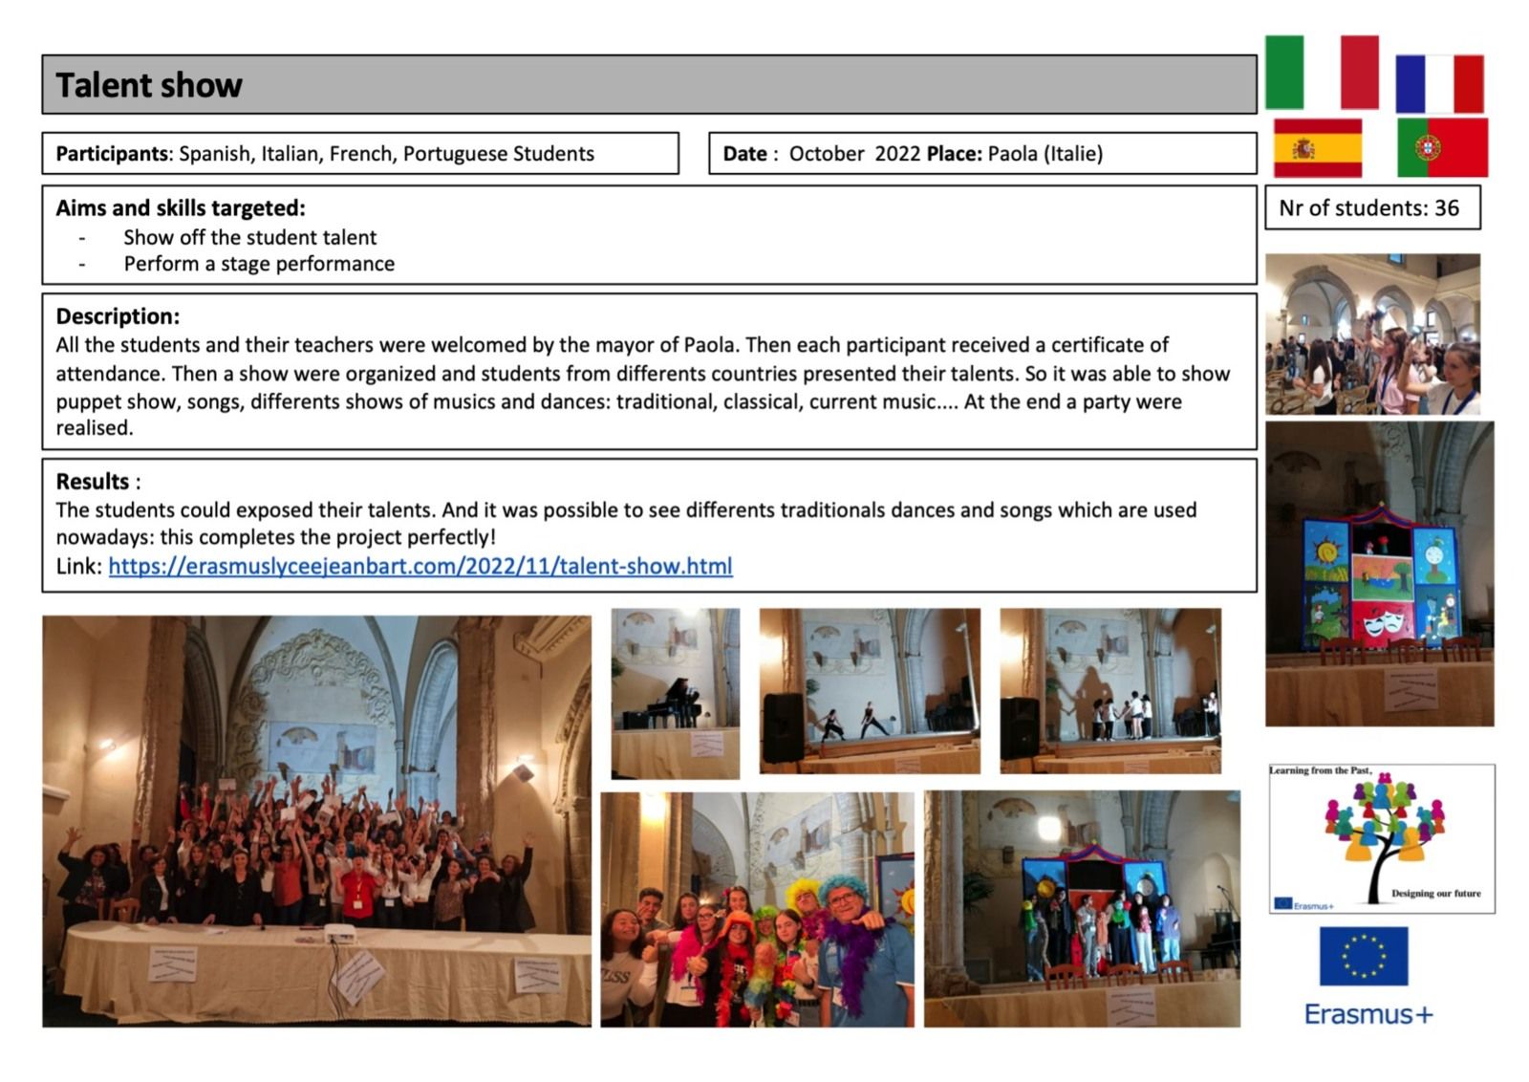The width and height of the screenshot is (1529, 1082).
Task: Click the 'Results' heading
Action: click(93, 481)
